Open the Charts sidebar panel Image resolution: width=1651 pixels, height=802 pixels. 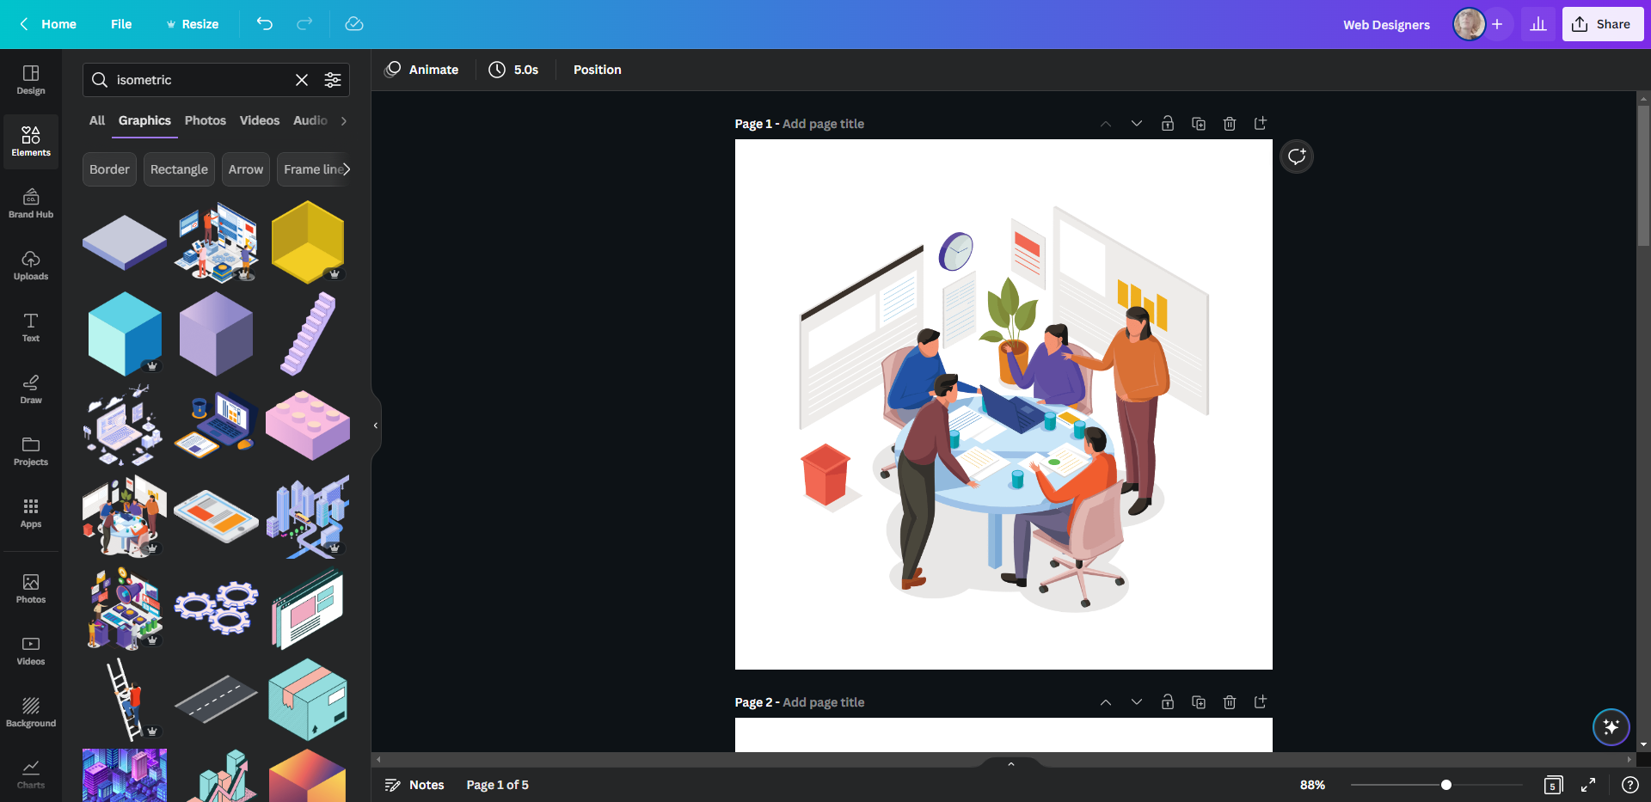pos(31,774)
